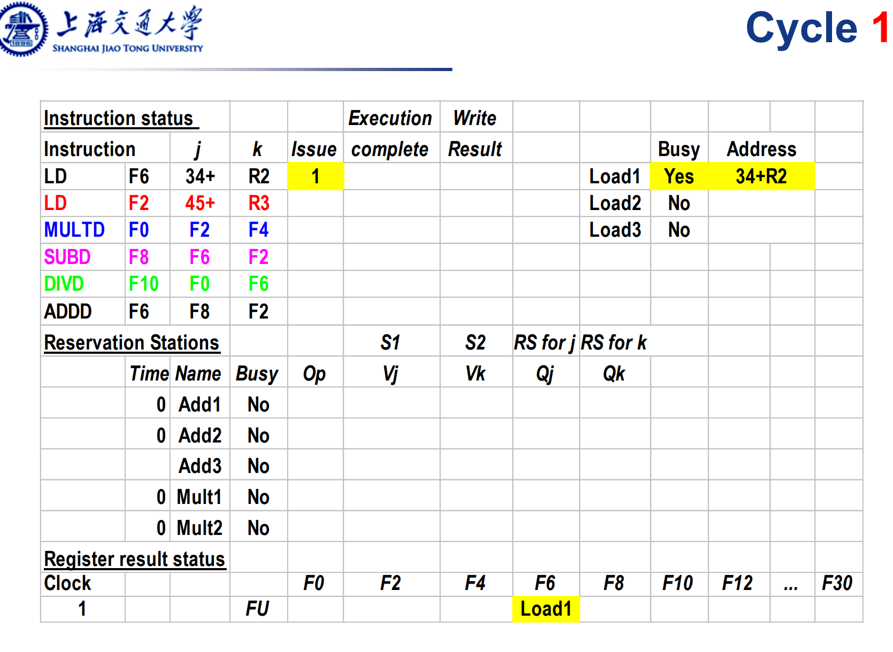This screenshot has width=893, height=652.
Task: Click the 'Load2' row label
Action: (x=615, y=203)
